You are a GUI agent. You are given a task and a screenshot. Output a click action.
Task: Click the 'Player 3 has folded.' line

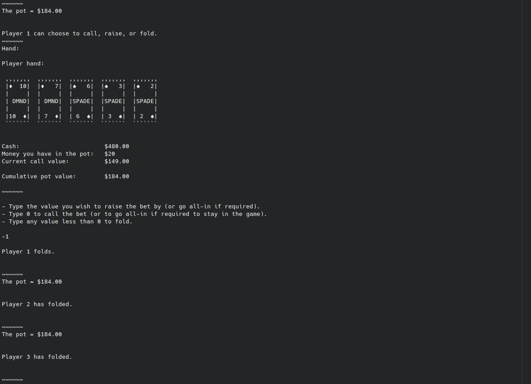point(37,357)
